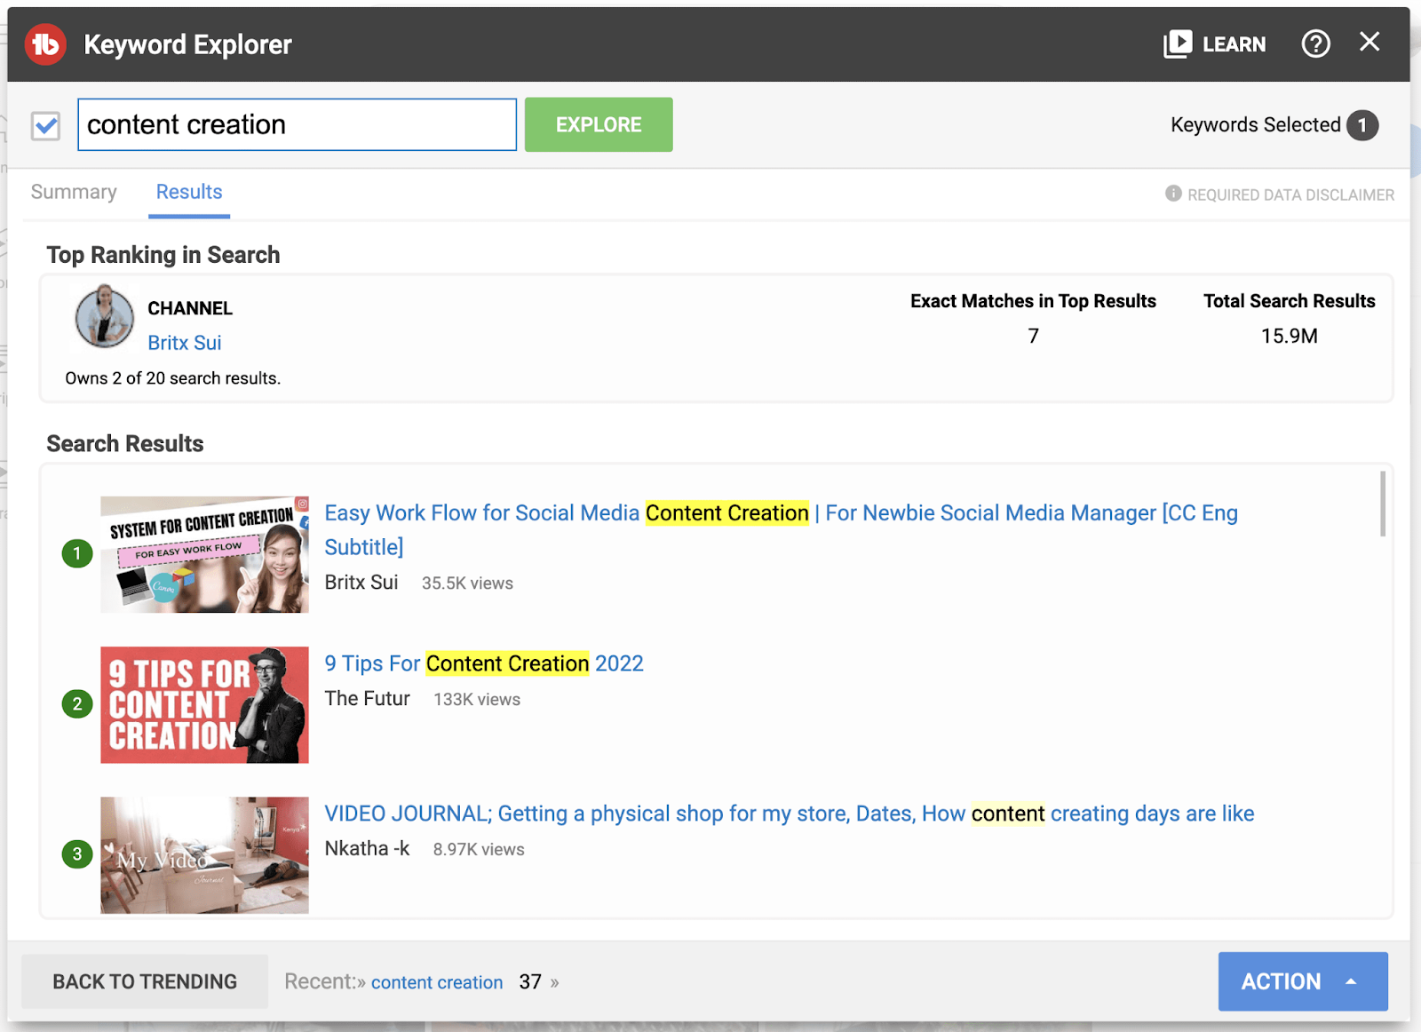
Task: Focus the content creation keyword input field
Action: coord(298,124)
